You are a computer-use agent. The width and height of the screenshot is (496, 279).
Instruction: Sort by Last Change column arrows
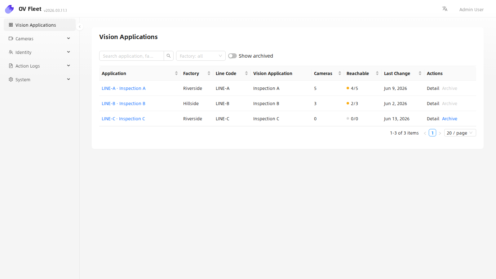[420, 73]
